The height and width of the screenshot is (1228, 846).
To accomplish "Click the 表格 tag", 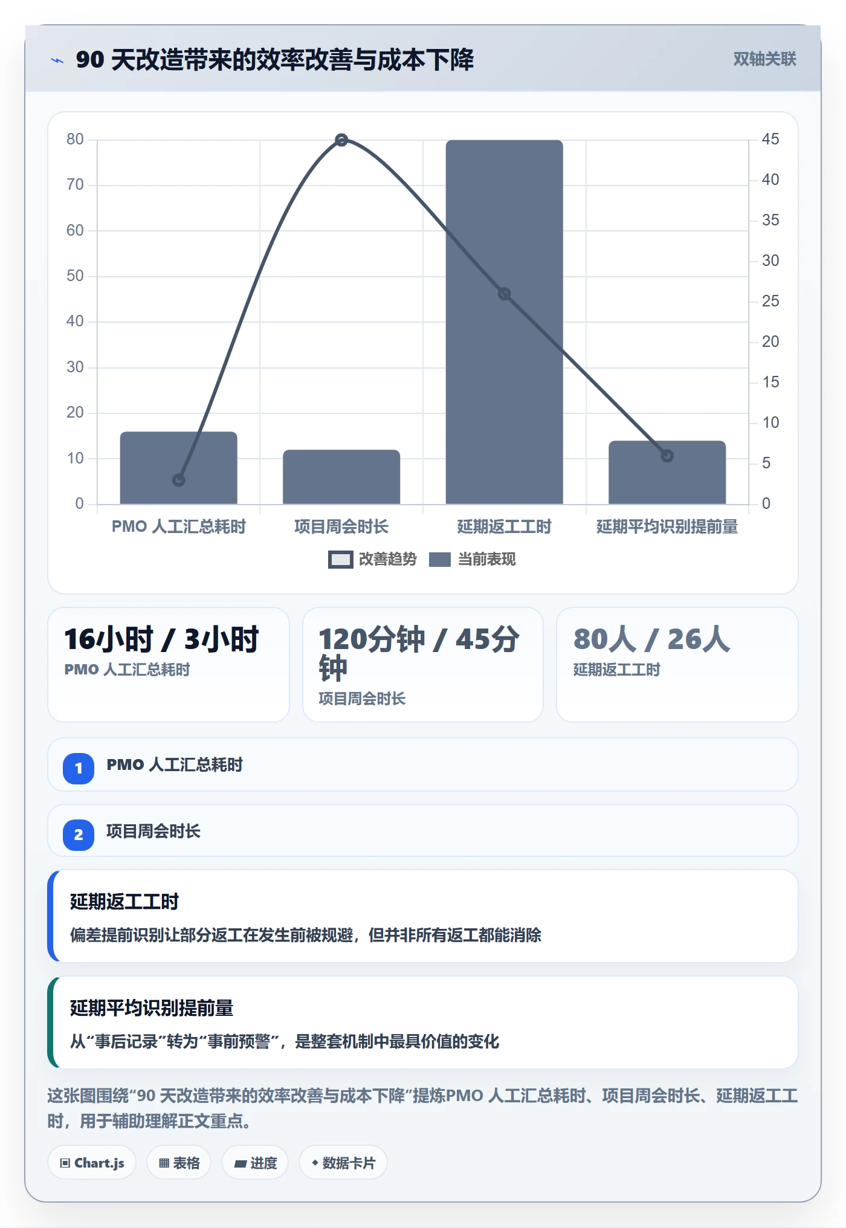I will pyautogui.click(x=179, y=1163).
